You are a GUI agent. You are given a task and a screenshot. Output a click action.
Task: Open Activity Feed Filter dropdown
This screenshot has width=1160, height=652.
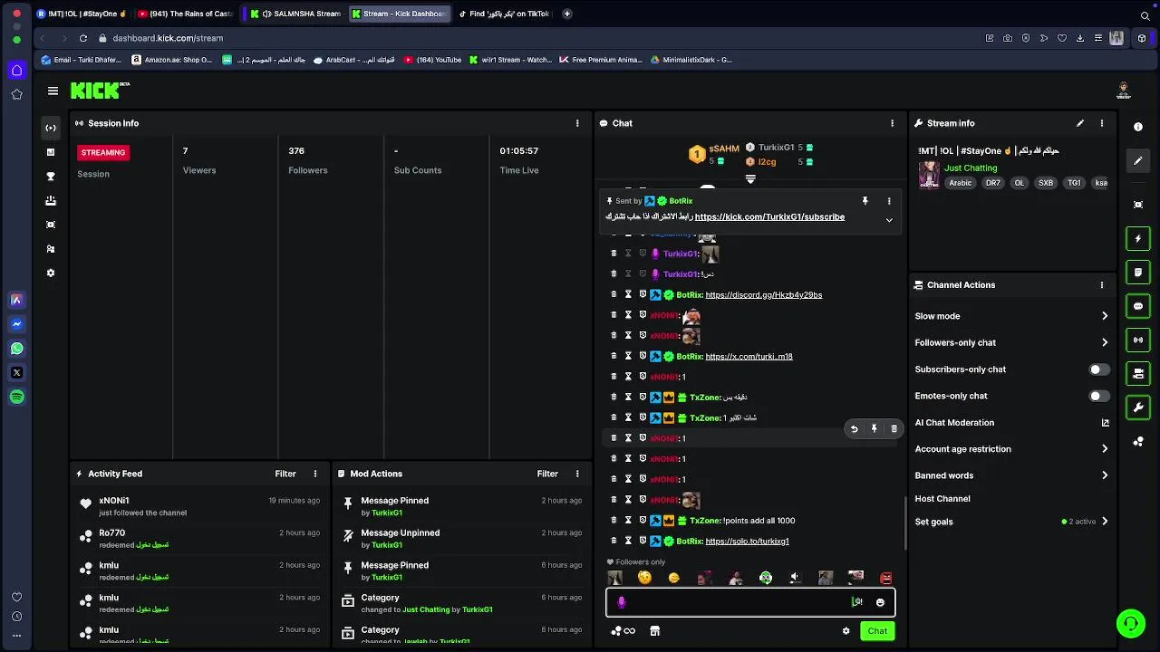tap(285, 474)
